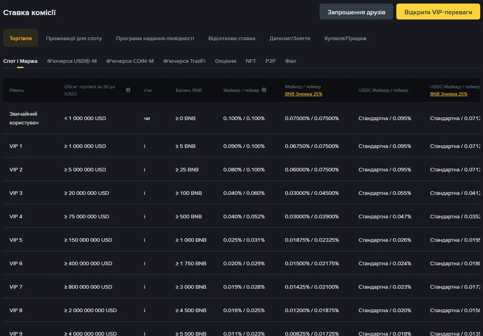Viewport: 483px width, 336px height.
Task: Click '≥ 3 000 BNB' balance cell
Action: click(x=191, y=287)
